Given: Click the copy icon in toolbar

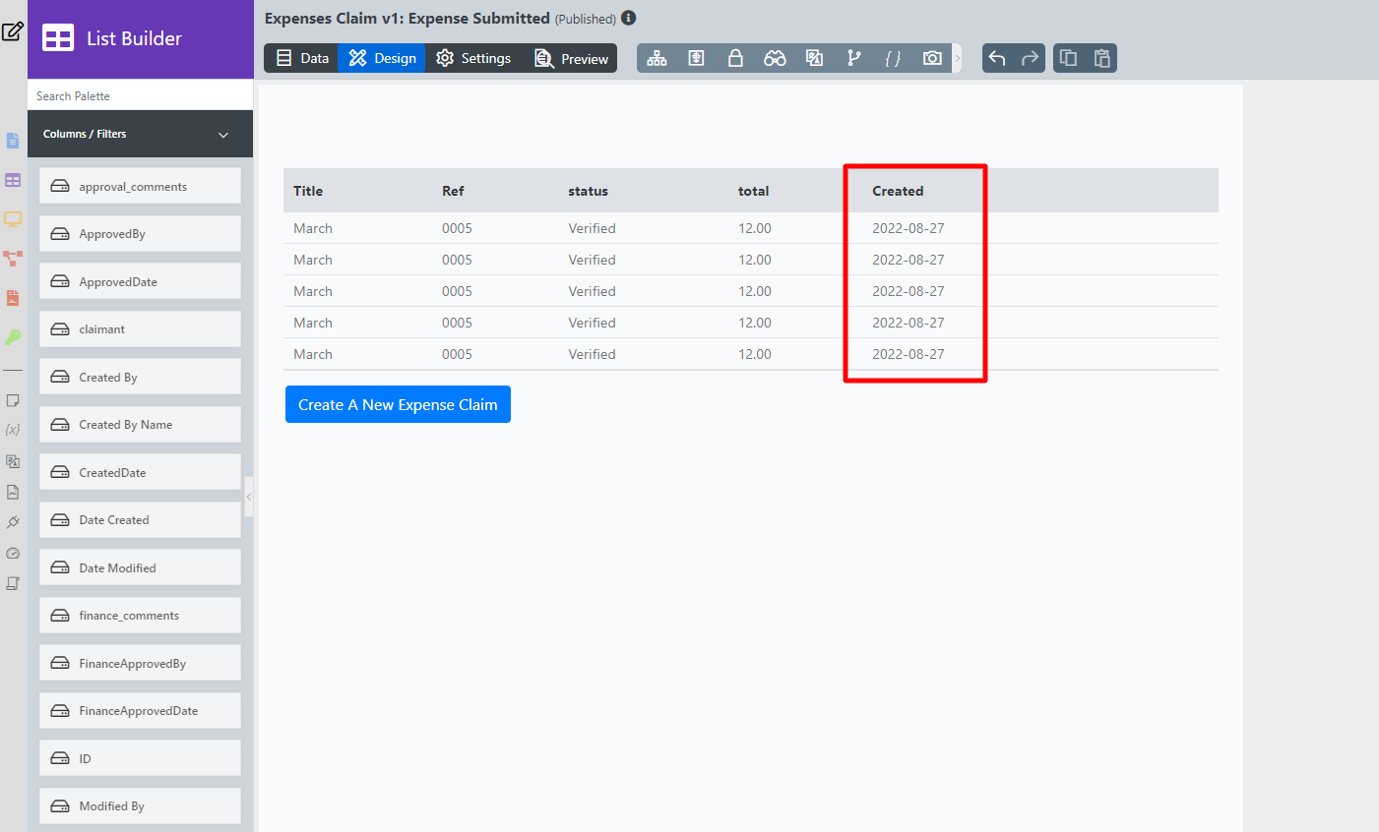Looking at the screenshot, I should [x=1068, y=58].
